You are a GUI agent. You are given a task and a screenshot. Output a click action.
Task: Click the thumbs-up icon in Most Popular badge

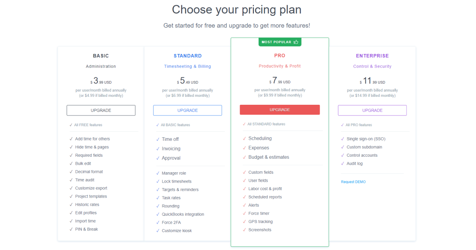[x=296, y=42]
